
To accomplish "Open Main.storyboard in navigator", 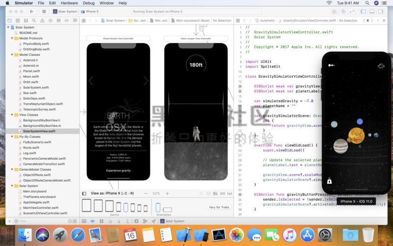I will pyautogui.click(x=34, y=191).
